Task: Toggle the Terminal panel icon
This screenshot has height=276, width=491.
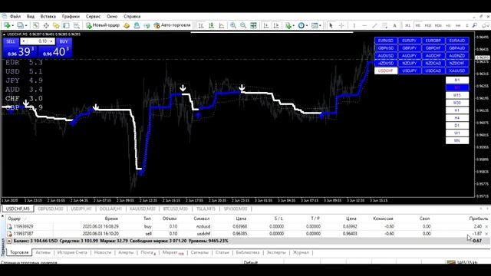Action: [66, 25]
